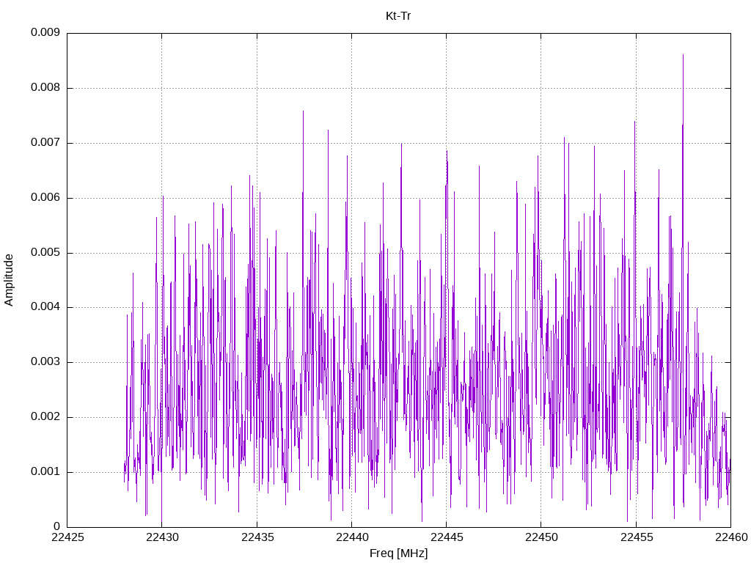Image resolution: width=751 pixels, height=563 pixels.
Task: Click y-axis tick label 0.006
Action: pyautogui.click(x=45, y=198)
